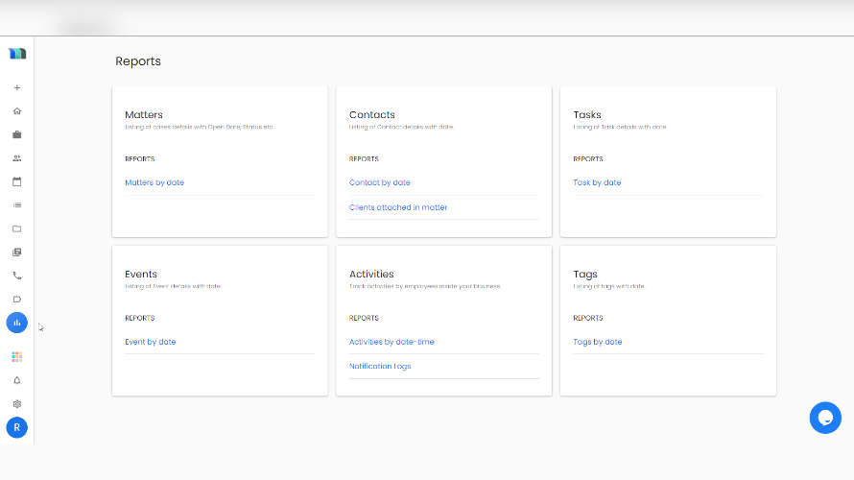The width and height of the screenshot is (854, 480).
Task: Open the Tasks list icon in sidebar
Action: point(16,204)
